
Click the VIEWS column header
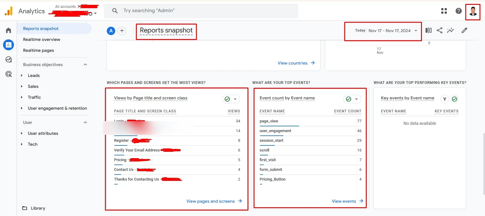click(x=234, y=111)
